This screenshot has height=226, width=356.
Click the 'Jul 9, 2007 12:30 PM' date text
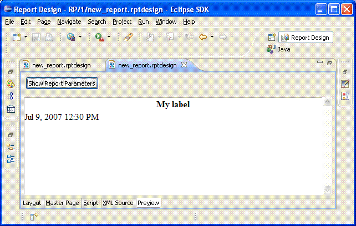[x=62, y=117]
